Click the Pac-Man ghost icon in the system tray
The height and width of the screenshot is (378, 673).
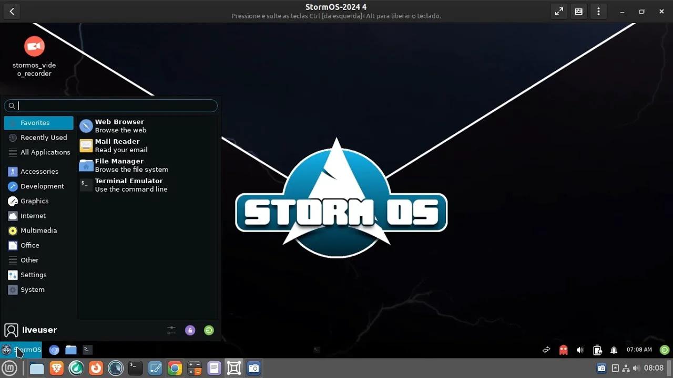coord(563,350)
